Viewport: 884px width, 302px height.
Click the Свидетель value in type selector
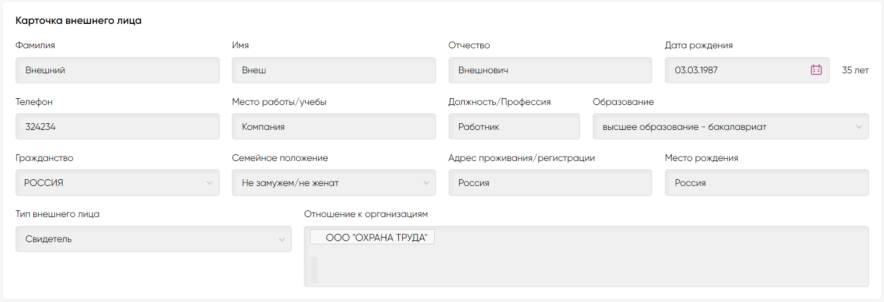click(x=49, y=239)
